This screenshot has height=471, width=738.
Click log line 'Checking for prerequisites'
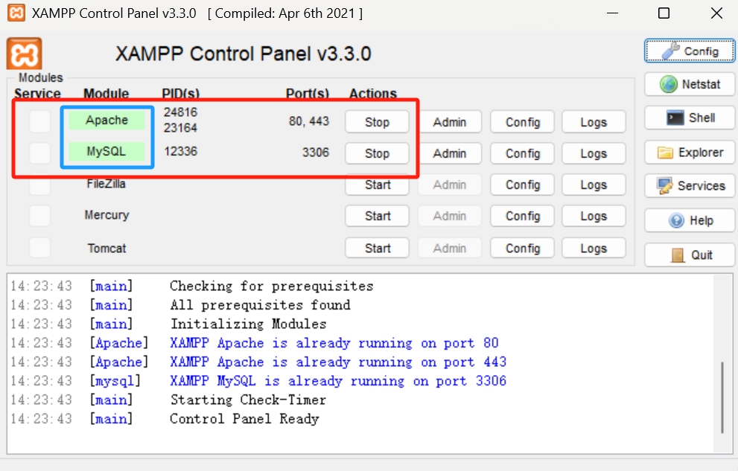click(272, 286)
